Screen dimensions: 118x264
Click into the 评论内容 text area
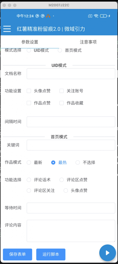coord(71,231)
